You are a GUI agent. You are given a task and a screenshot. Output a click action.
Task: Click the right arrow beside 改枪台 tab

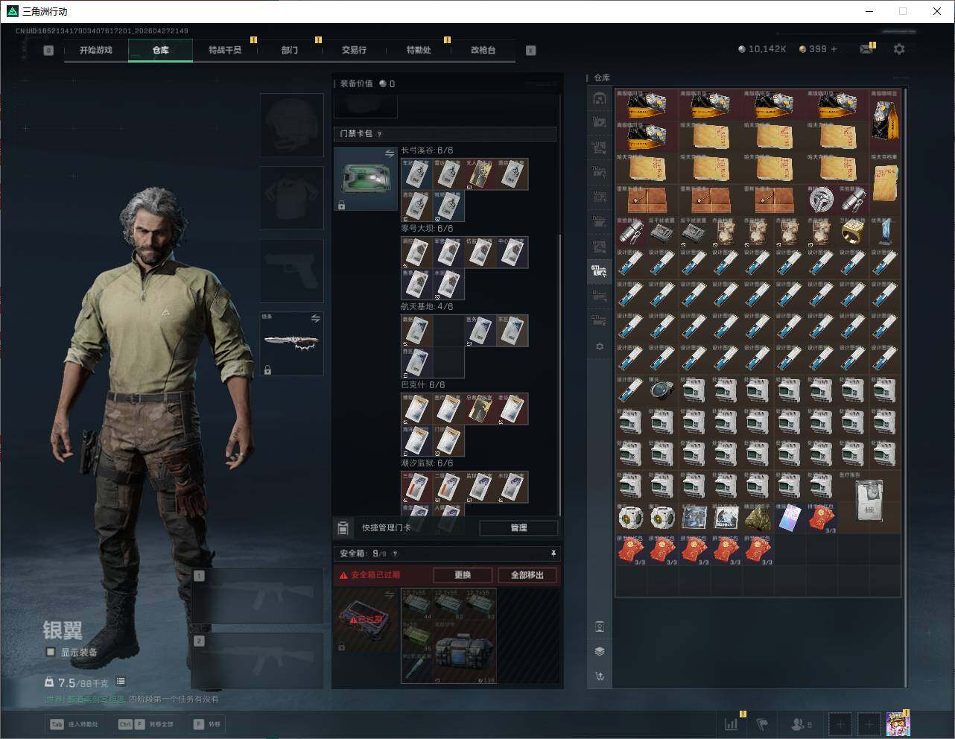(530, 51)
